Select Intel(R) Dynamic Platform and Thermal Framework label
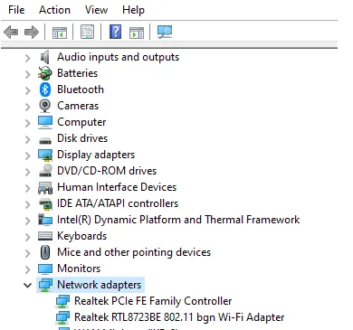 point(178,220)
